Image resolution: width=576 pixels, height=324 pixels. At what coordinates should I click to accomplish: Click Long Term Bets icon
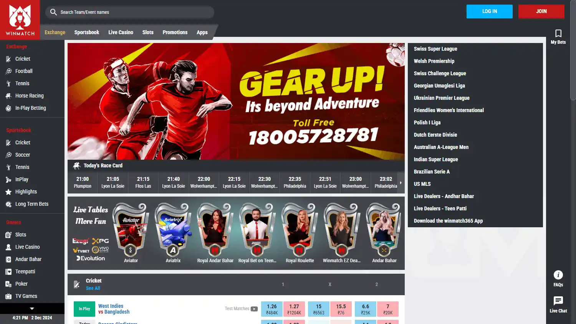point(8,204)
